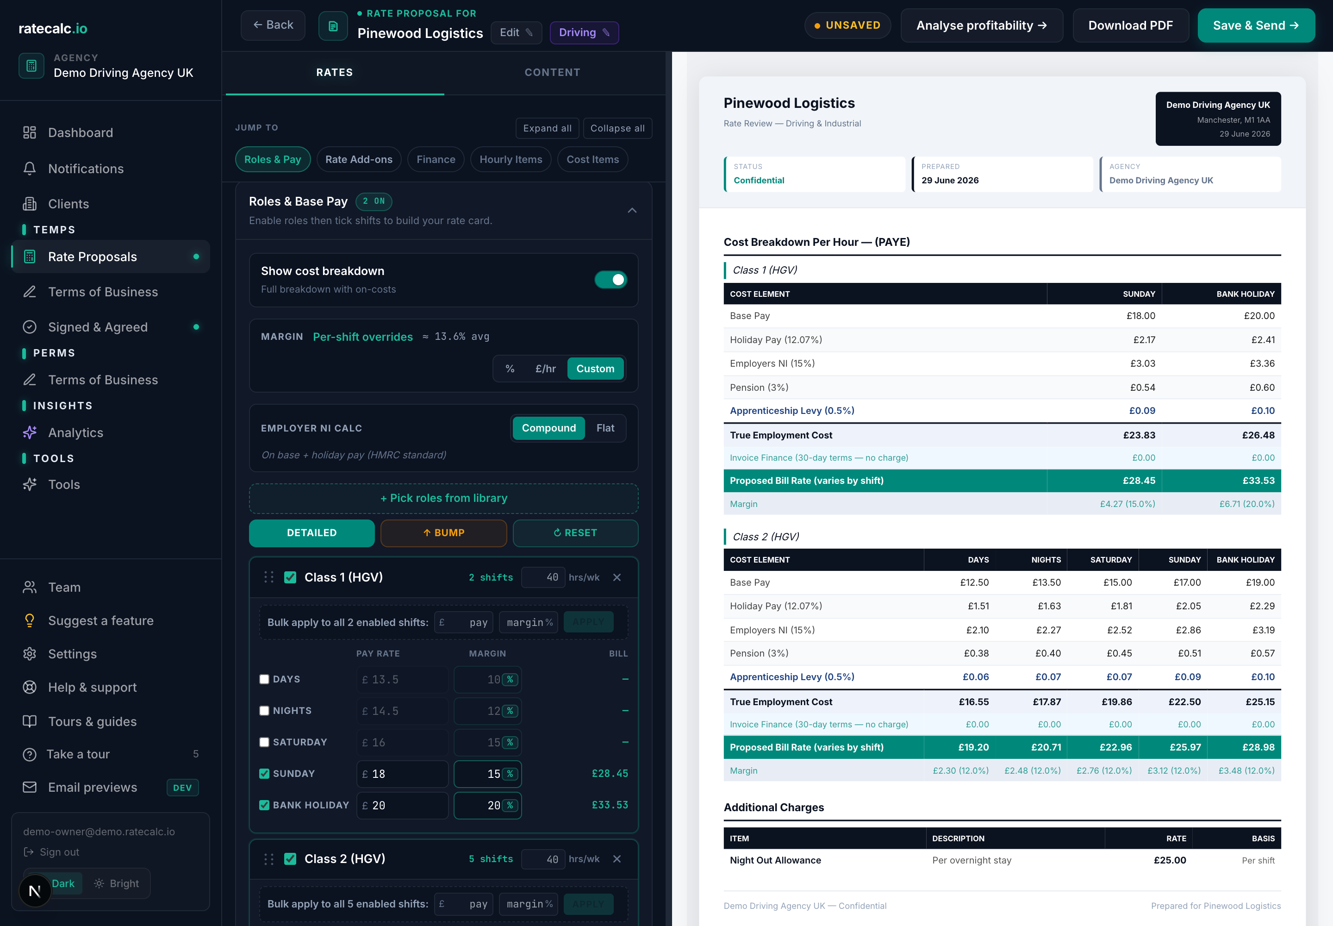Click Pick roles from library

coord(444,498)
